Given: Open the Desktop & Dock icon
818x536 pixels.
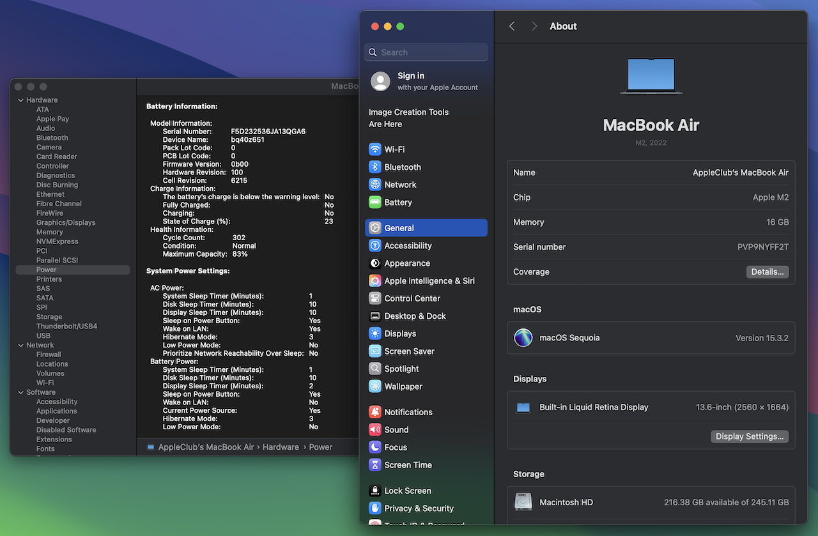Looking at the screenshot, I should pos(375,316).
